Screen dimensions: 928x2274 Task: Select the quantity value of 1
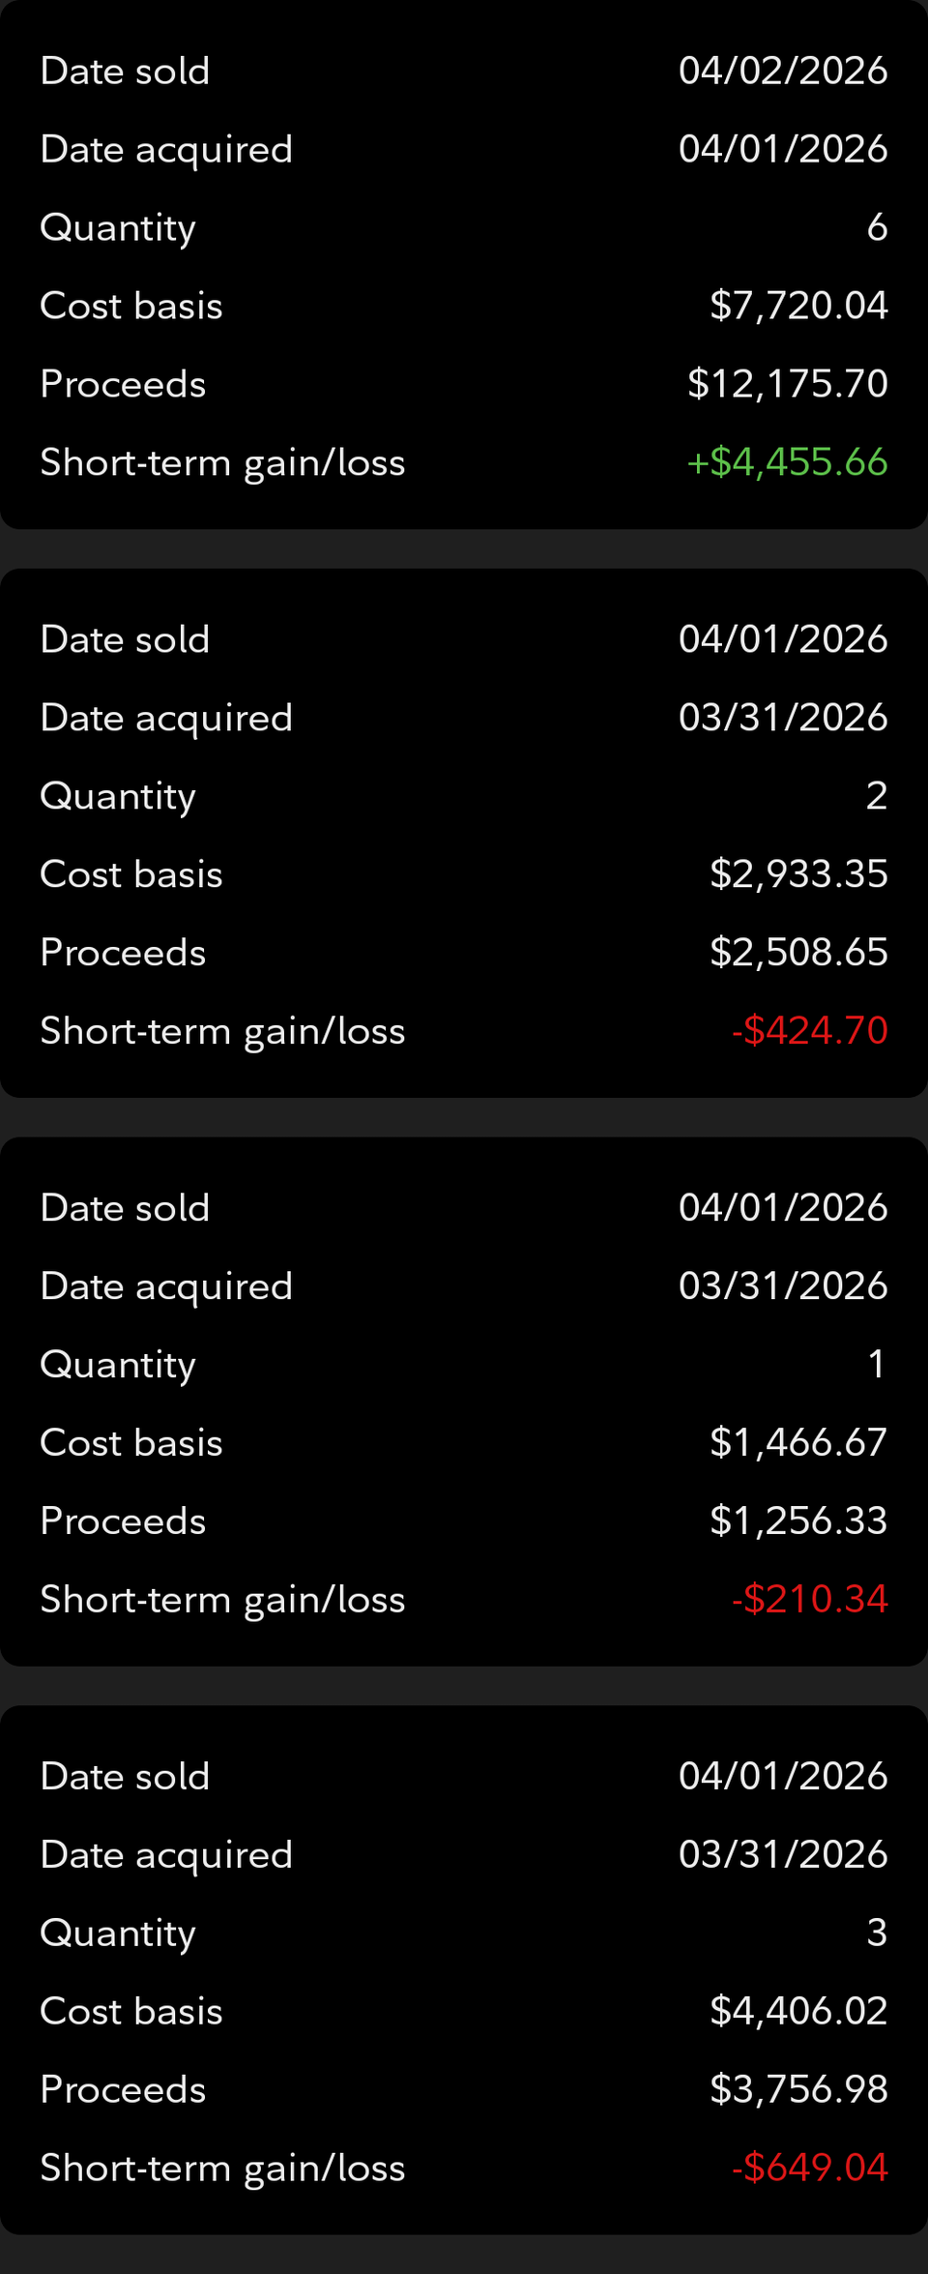pos(877,1365)
